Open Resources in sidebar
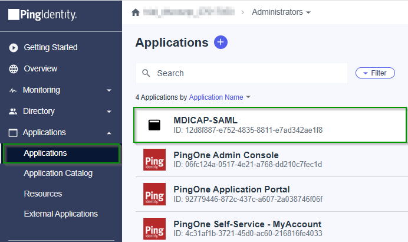The height and width of the screenshot is (242, 408). (x=43, y=194)
